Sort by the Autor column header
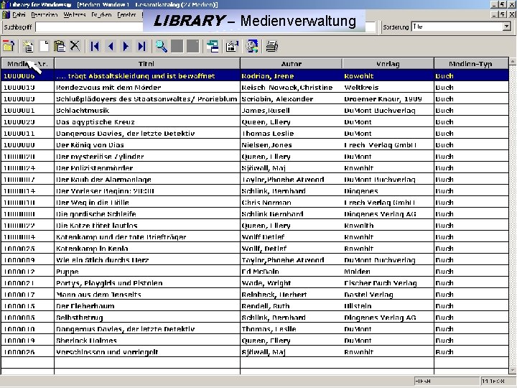 pos(291,64)
